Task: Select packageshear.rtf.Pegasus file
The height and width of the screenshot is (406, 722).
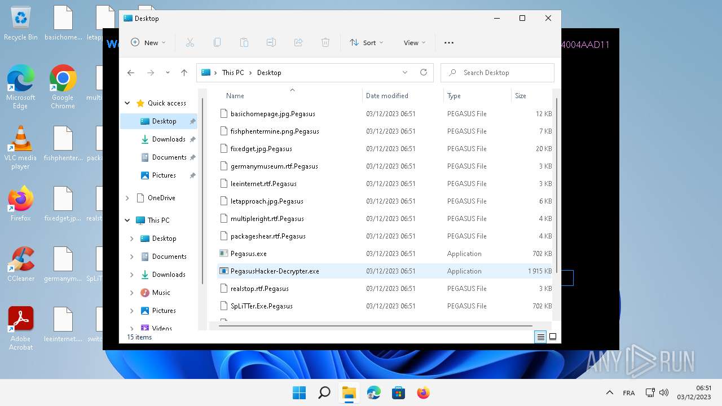Action: (385, 236)
